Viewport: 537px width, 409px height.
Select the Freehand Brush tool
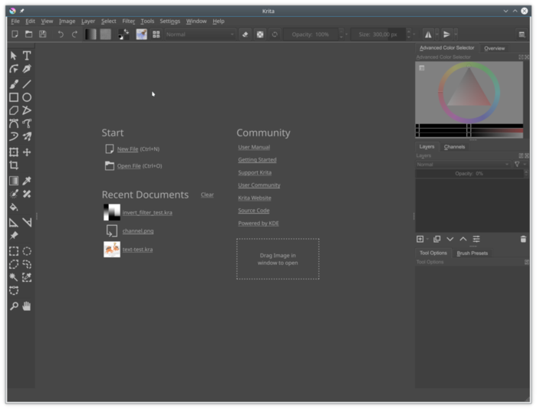(14, 83)
